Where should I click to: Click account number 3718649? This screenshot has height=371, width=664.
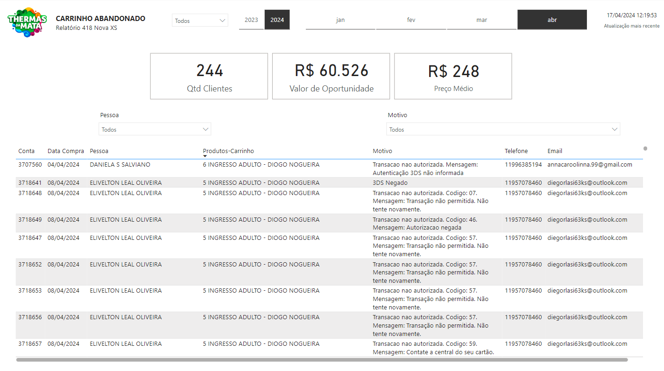pyautogui.click(x=30, y=219)
